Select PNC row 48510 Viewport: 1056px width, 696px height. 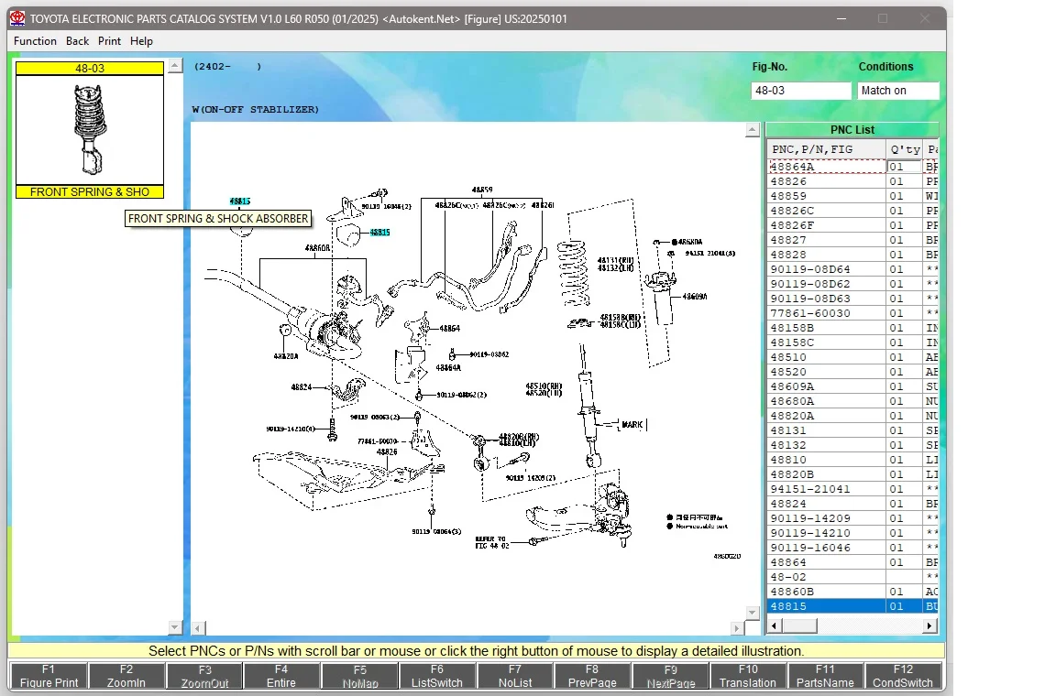pos(852,357)
